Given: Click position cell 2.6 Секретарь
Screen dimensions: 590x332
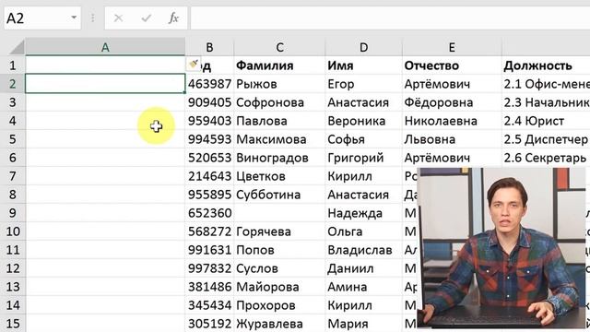Looking at the screenshot, I should (546, 158).
